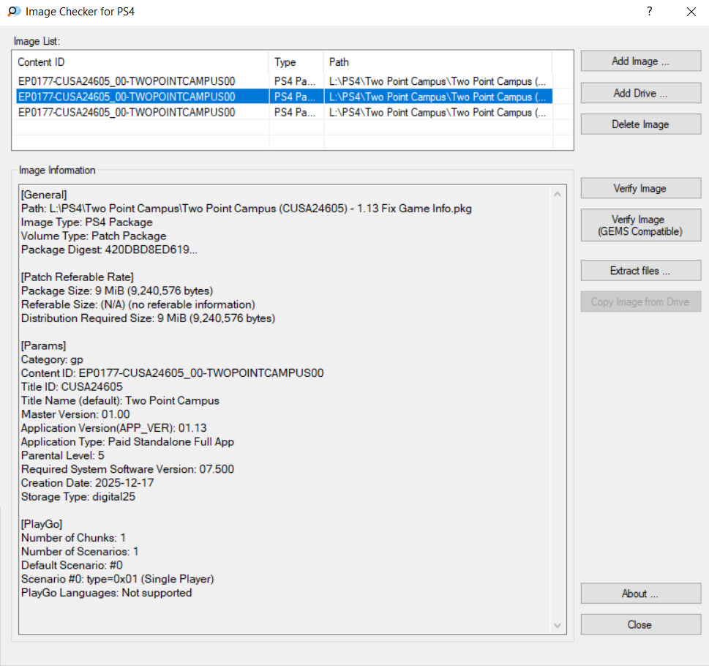This screenshot has height=666, width=709.
Task: Delete the selected image with Delete Image
Action: coord(640,124)
